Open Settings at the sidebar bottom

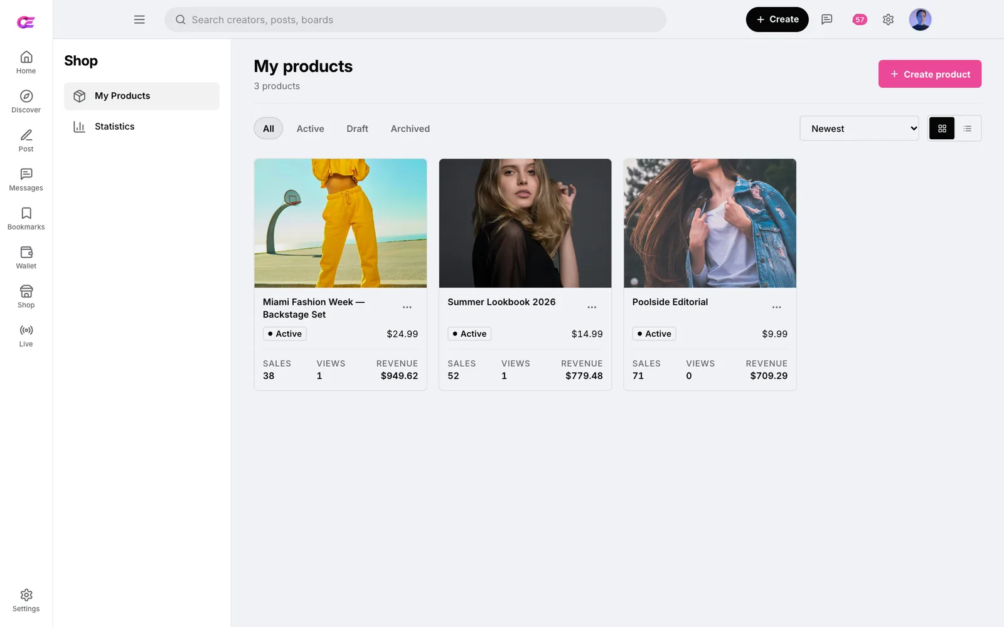pyautogui.click(x=26, y=600)
